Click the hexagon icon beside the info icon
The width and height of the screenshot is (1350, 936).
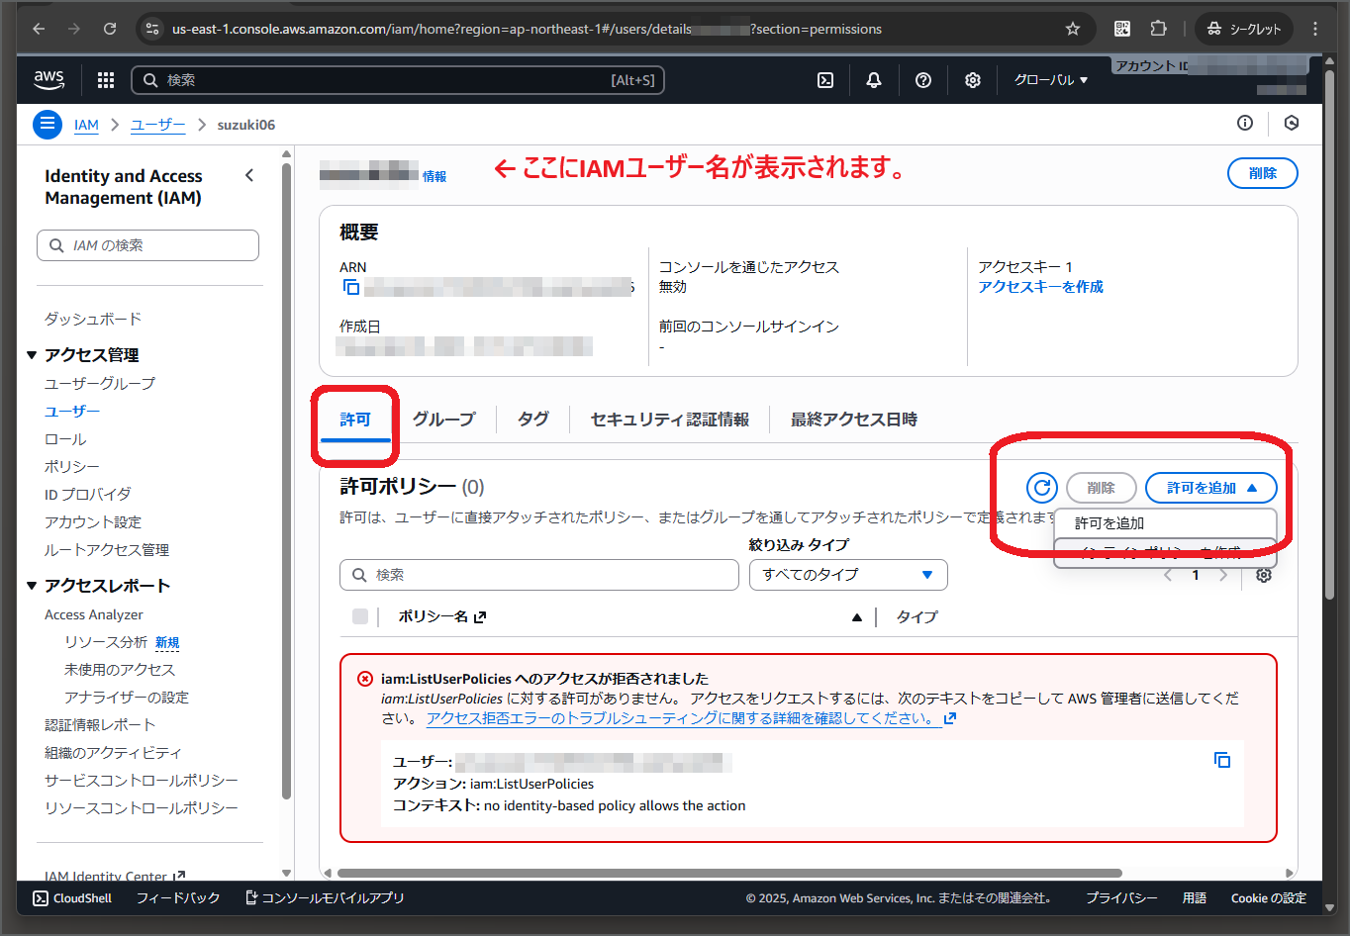(1292, 123)
